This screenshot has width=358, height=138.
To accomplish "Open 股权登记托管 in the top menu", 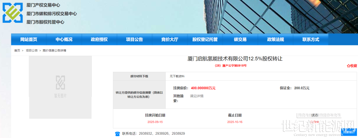I will [x=205, y=39].
